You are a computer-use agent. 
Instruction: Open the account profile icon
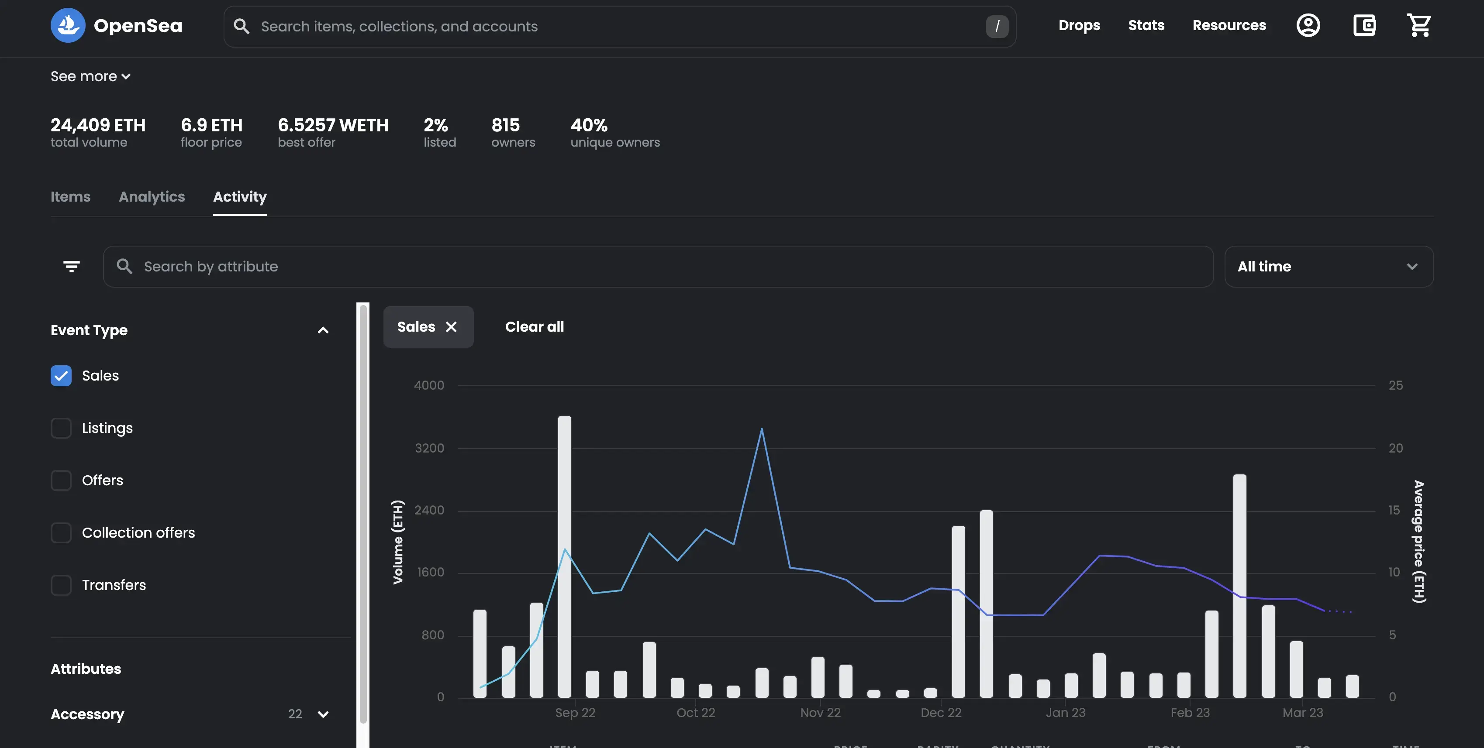tap(1308, 25)
